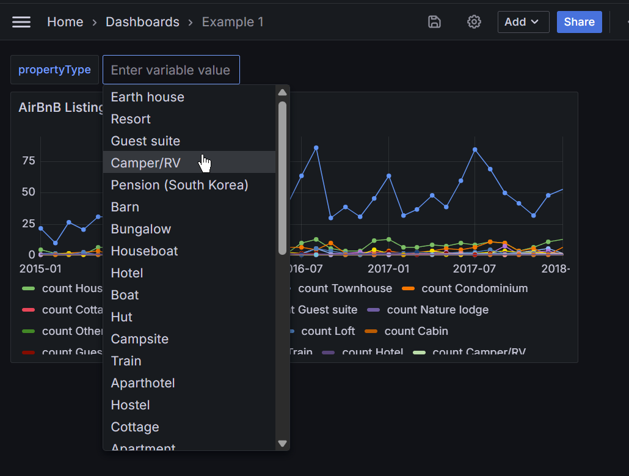The width and height of the screenshot is (629, 476).
Task: Focus the propertyType variable value input
Action: click(x=171, y=70)
